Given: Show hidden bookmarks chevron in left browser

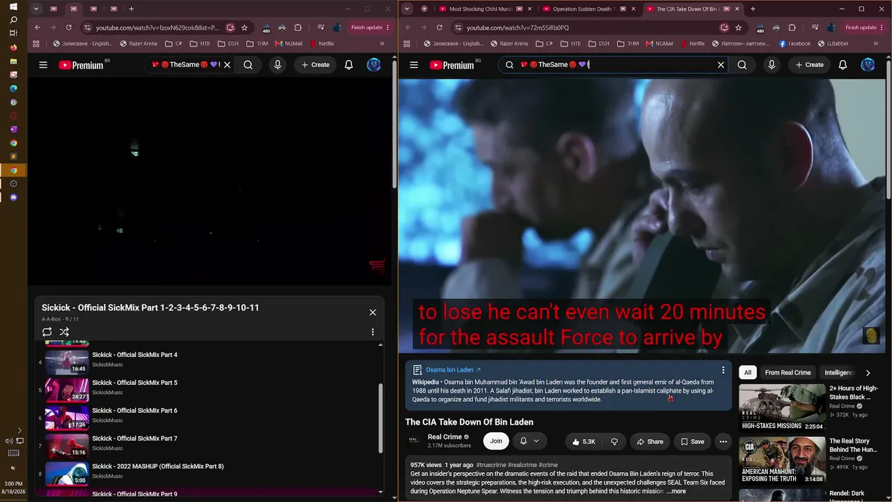Looking at the screenshot, I should (382, 43).
